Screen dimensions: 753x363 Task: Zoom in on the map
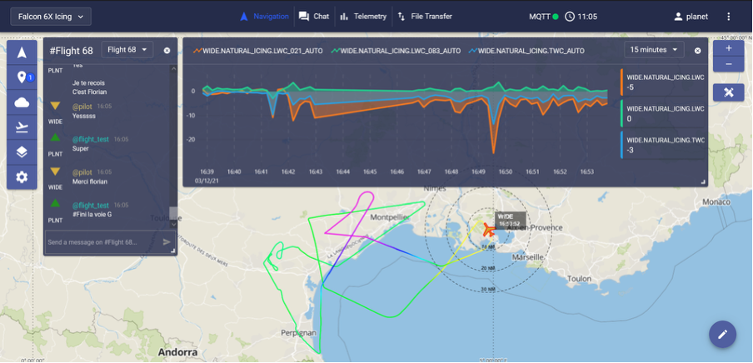[729, 48]
